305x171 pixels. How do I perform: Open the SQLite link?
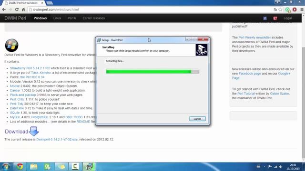(15, 113)
